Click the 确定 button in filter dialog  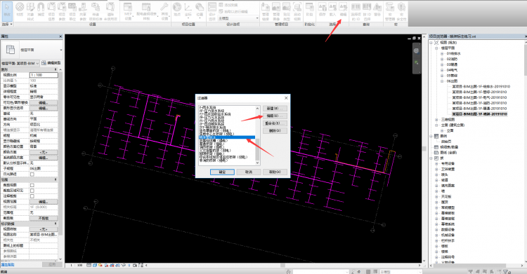pos(222,172)
